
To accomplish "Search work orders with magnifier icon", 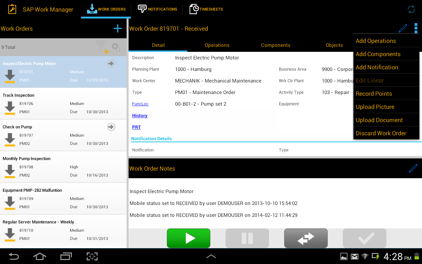I will click(x=116, y=47).
